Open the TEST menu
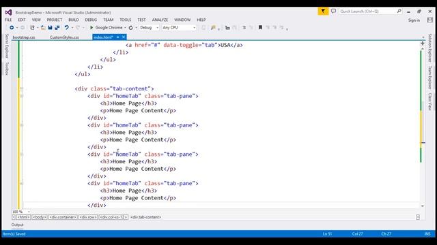Screen dimensions: 437x245 pos(141,20)
